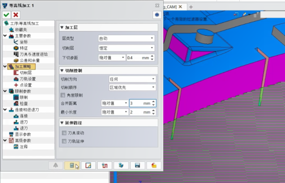Image resolution: width=285 pixels, height=183 pixels.
Task: Click the red X cancel button
Action: pos(16,15)
